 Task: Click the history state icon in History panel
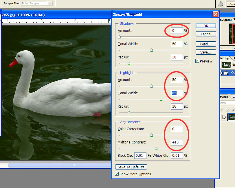(226, 73)
